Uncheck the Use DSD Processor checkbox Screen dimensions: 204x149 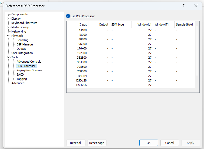(68, 16)
